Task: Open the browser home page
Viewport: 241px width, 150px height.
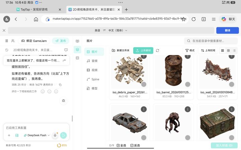Action: click(x=36, y=19)
